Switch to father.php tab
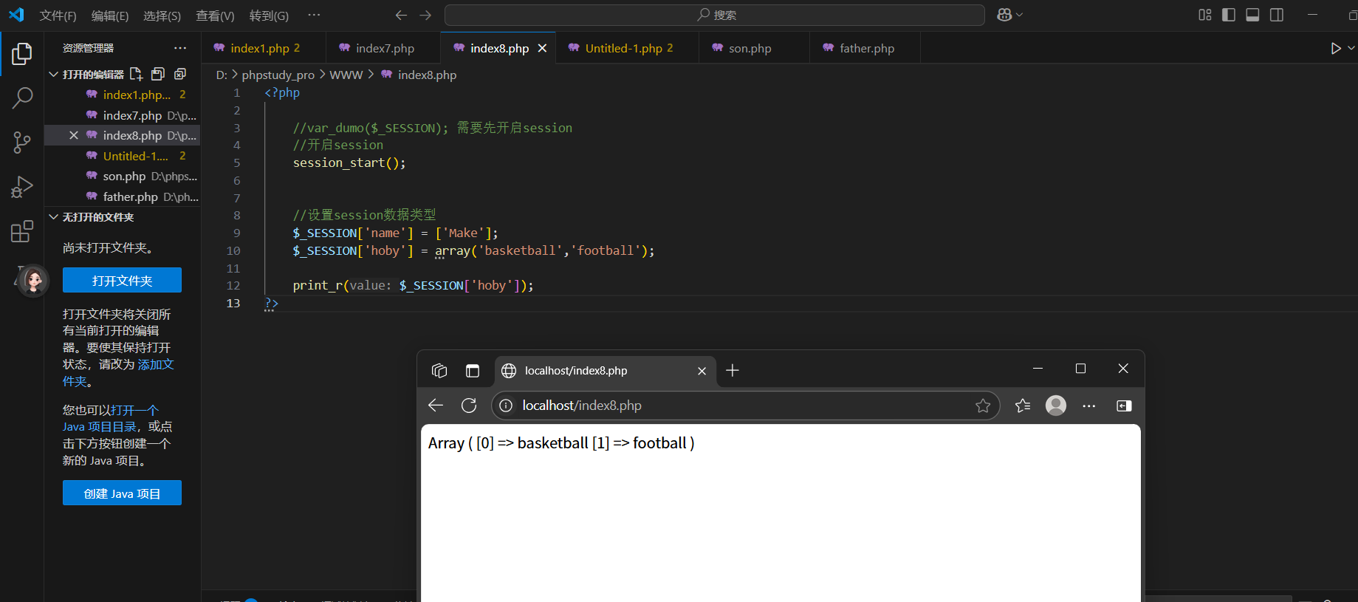Image resolution: width=1358 pixels, height=602 pixels. [865, 48]
